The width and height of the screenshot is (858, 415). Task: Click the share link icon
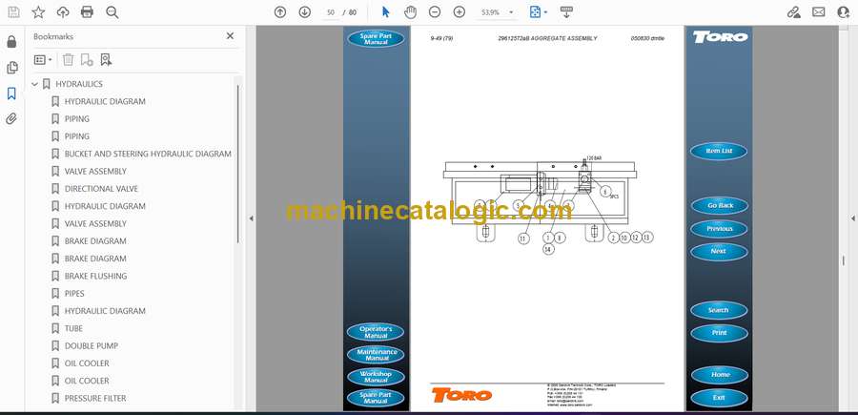click(x=794, y=12)
